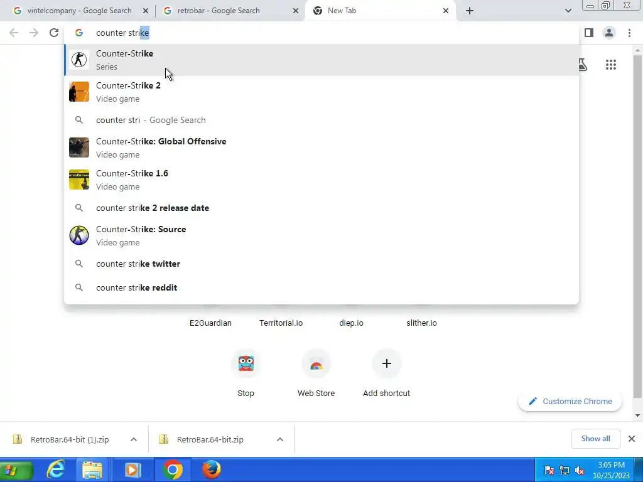Open the slither.io shortcut
Viewport: 643px width, 482px height.
tap(421, 323)
